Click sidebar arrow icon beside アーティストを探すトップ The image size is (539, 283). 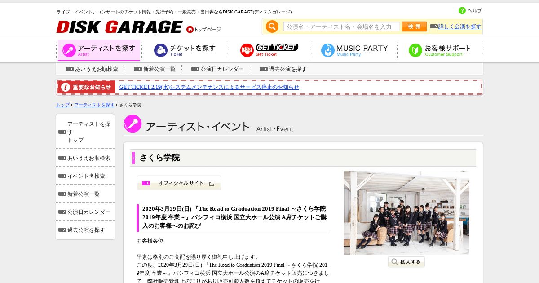[x=62, y=132]
